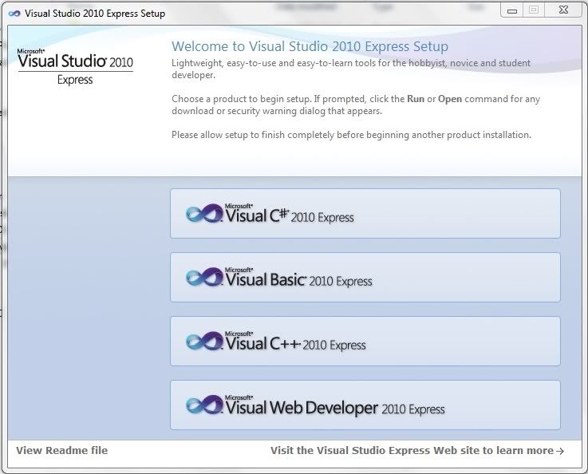Click the infinity logo beside Visual C# label
Image resolution: width=588 pixels, height=474 pixels.
point(203,213)
